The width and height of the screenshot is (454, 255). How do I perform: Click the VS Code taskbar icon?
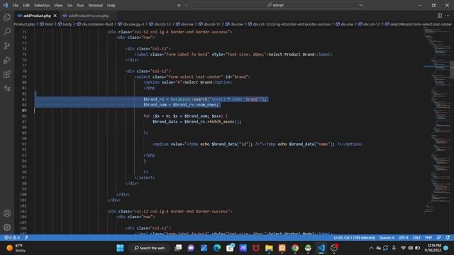321,248
